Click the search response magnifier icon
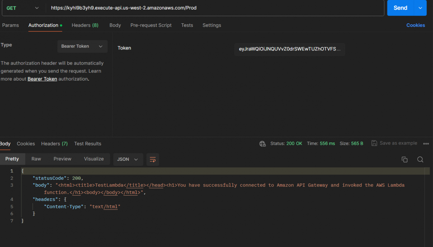The width and height of the screenshot is (433, 247). coord(420,159)
